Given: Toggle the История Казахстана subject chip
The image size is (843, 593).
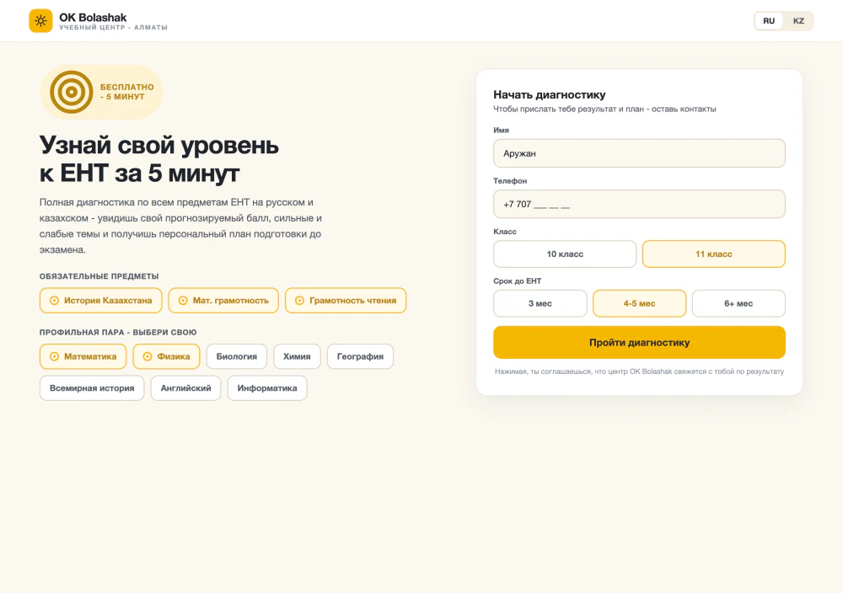Looking at the screenshot, I should [100, 300].
